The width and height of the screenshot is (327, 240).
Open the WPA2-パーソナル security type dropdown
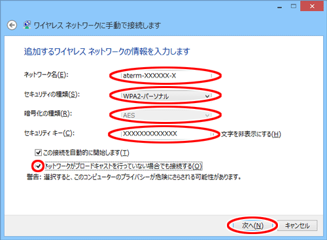tap(166, 96)
